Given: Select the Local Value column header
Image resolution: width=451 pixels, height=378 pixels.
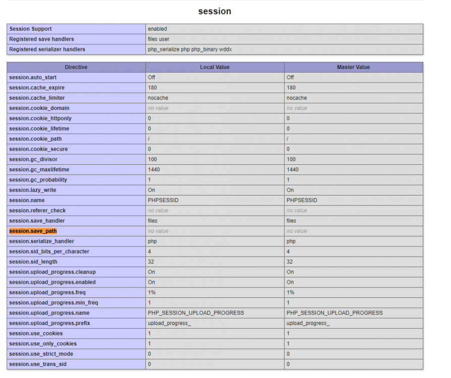Looking at the screenshot, I should [x=214, y=67].
